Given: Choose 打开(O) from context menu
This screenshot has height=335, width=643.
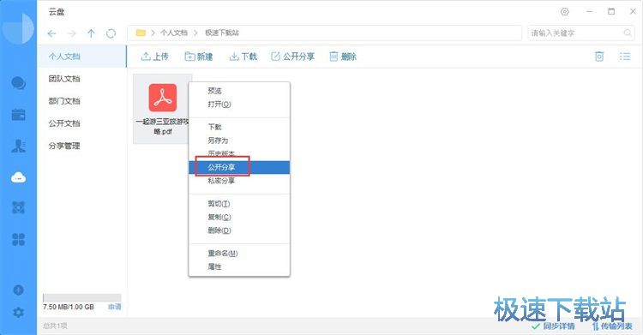Looking at the screenshot, I should coord(239,105).
